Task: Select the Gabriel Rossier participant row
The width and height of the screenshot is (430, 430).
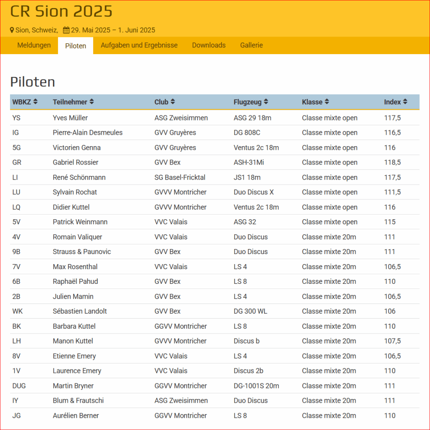Action: (215, 163)
